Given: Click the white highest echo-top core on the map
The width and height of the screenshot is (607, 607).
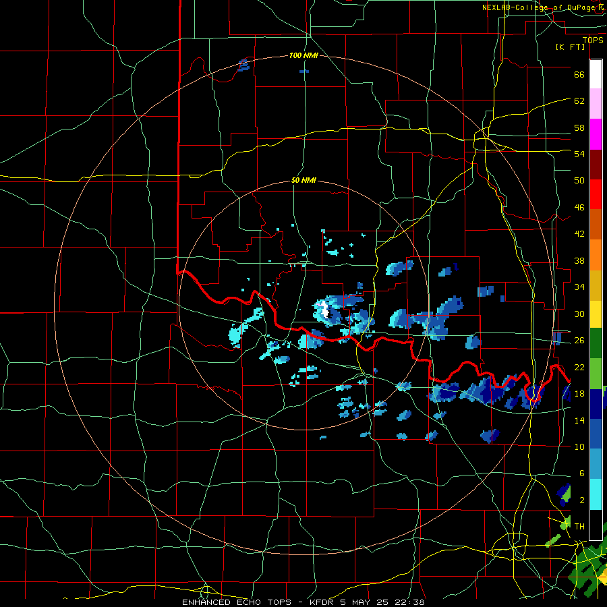Looking at the screenshot, I should tap(325, 310).
